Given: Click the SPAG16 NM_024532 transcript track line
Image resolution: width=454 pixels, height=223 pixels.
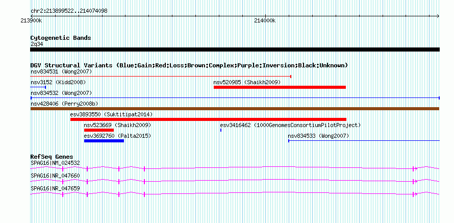Looking at the screenshot, I should click(235, 168).
